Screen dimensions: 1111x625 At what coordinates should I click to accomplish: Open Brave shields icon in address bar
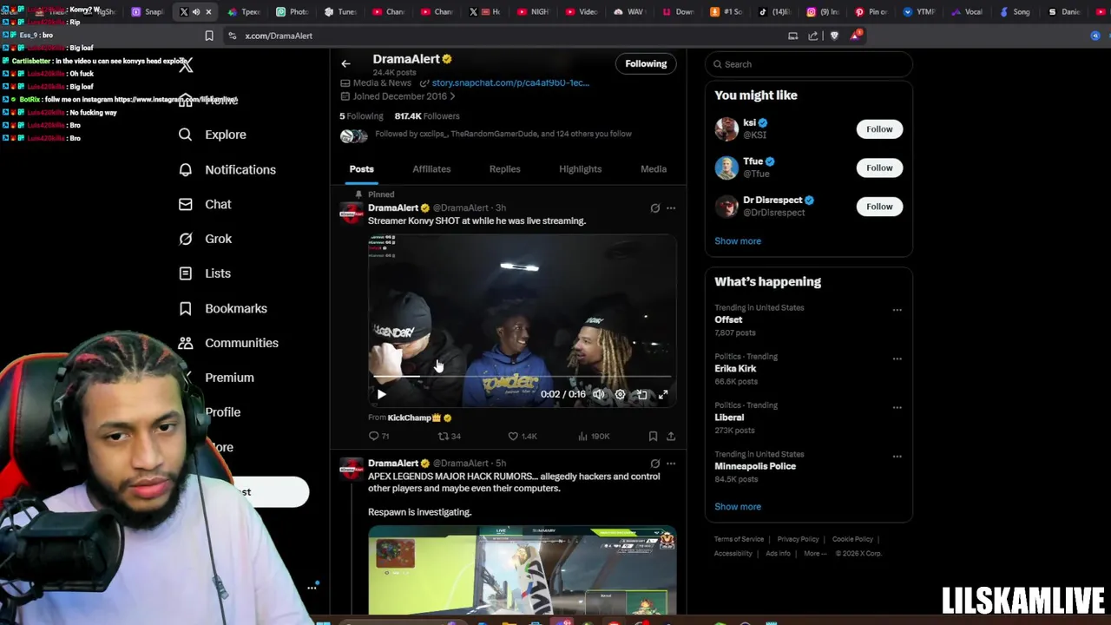click(835, 36)
